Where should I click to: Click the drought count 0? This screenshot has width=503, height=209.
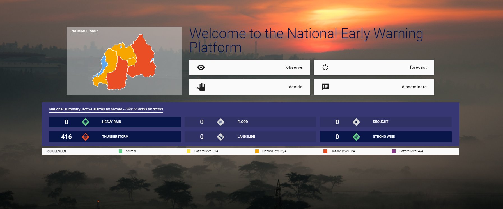pyautogui.click(x=337, y=122)
